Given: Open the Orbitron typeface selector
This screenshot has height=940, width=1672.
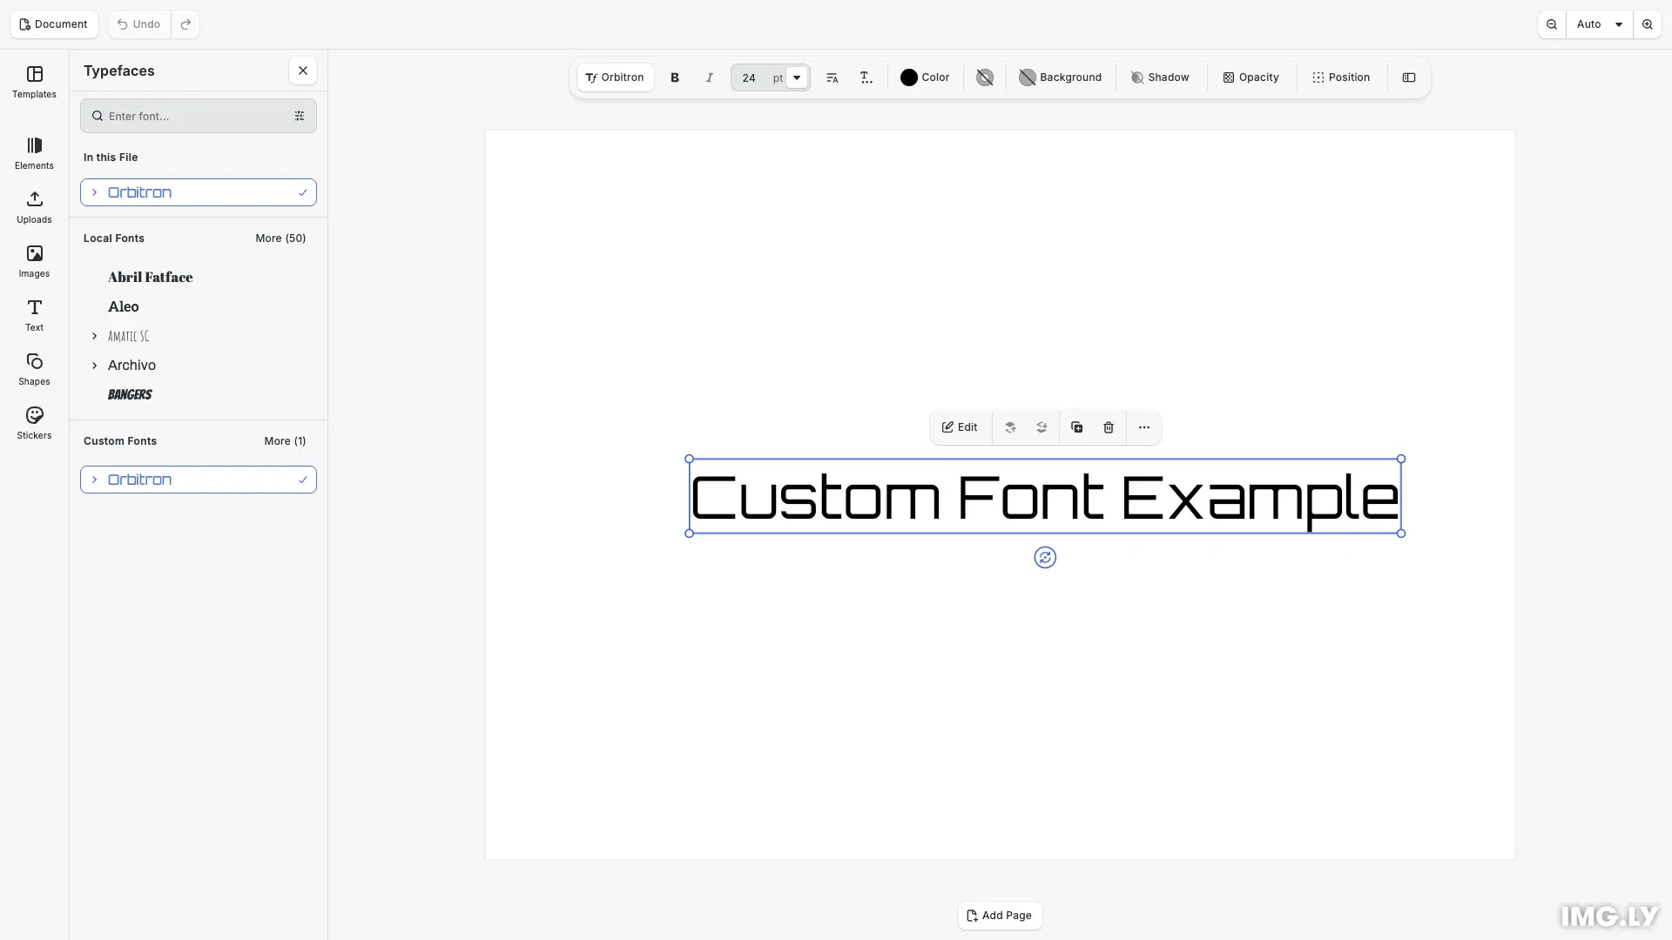Looking at the screenshot, I should pos(615,77).
